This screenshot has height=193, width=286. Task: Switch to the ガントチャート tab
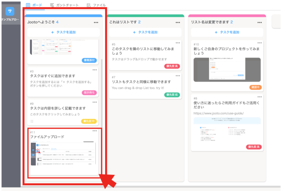(x=64, y=5)
